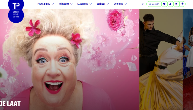Open the accessibility options icon
193x110 pixels.
(x=183, y=4)
